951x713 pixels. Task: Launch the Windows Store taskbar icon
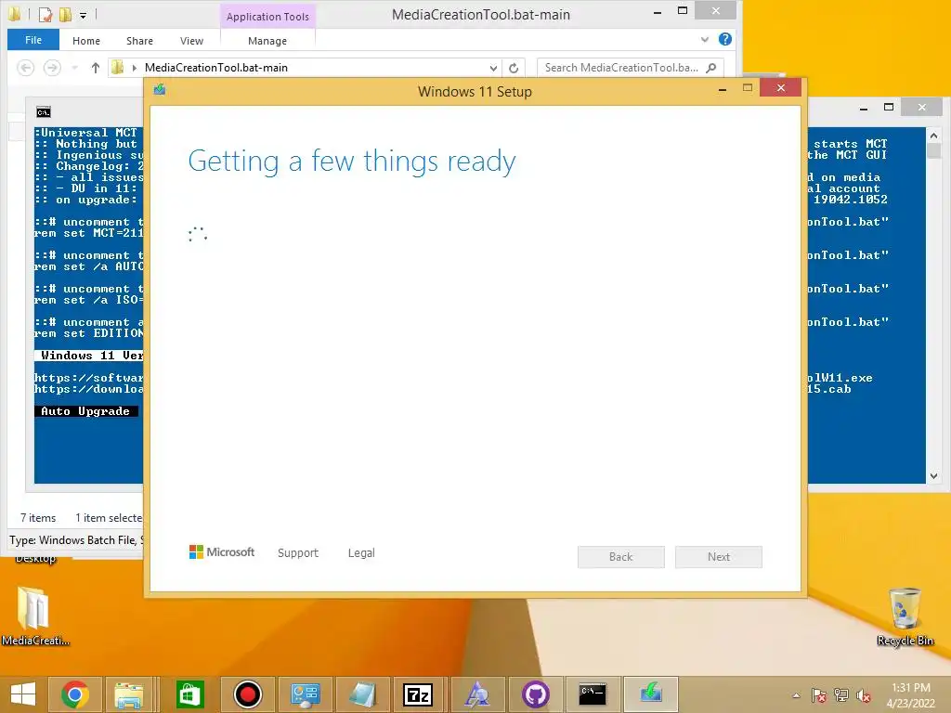pyautogui.click(x=189, y=694)
